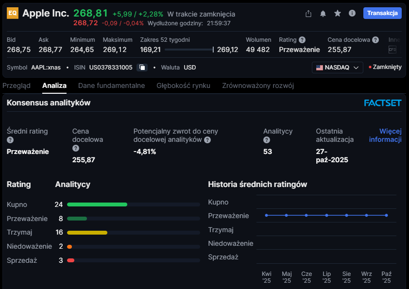
Task: Click help icon next to Cena docelowa header
Action: tap(375, 40)
